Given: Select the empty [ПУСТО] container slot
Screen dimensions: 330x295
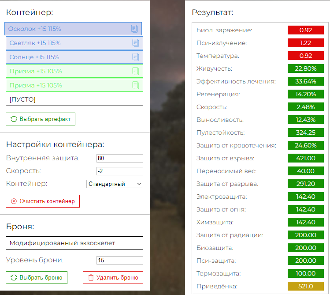Looking at the screenshot, I should coord(74,99).
